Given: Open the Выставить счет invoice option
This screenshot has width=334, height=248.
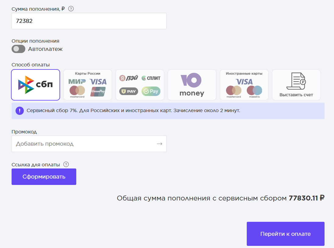Looking at the screenshot, I should click(x=296, y=85).
